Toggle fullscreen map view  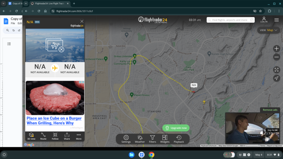click(277, 70)
